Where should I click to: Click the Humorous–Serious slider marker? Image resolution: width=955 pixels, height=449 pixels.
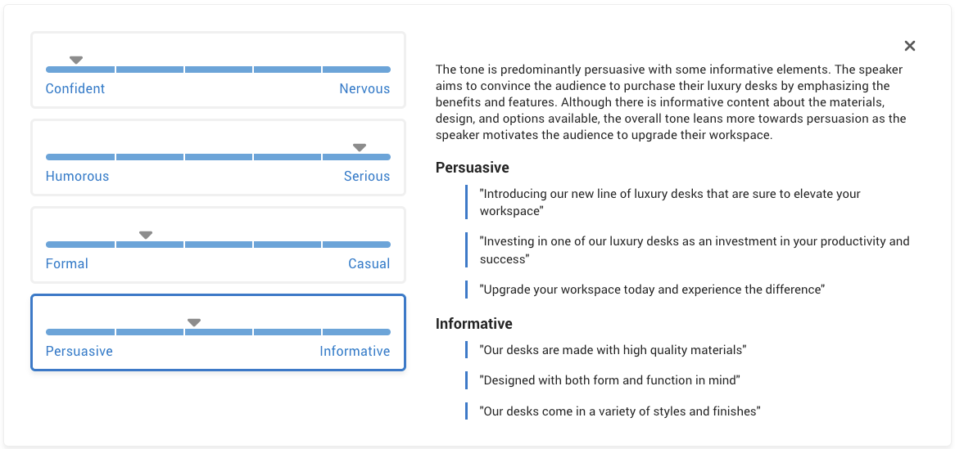click(360, 147)
